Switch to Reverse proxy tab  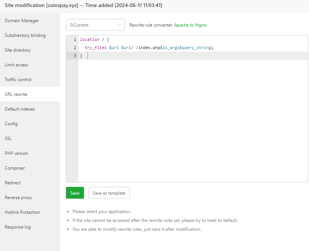[x=18, y=198]
